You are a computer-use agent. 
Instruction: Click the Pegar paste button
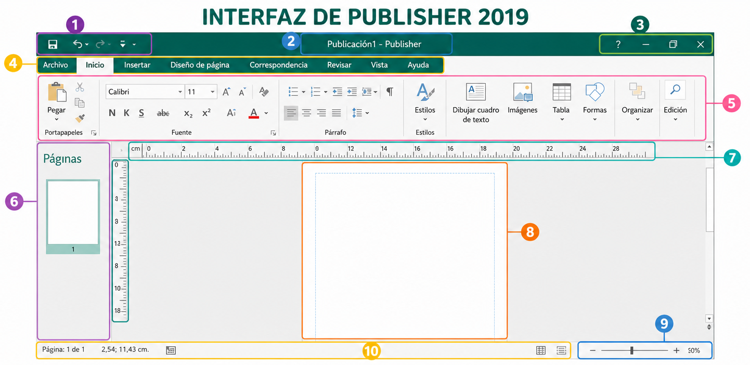click(x=57, y=102)
